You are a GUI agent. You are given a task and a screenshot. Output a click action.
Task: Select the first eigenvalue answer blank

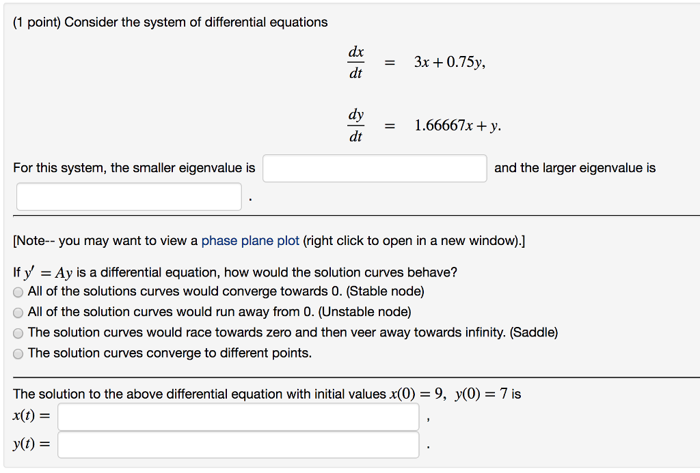(x=375, y=168)
